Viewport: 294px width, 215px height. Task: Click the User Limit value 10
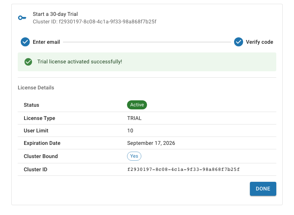tap(130, 131)
